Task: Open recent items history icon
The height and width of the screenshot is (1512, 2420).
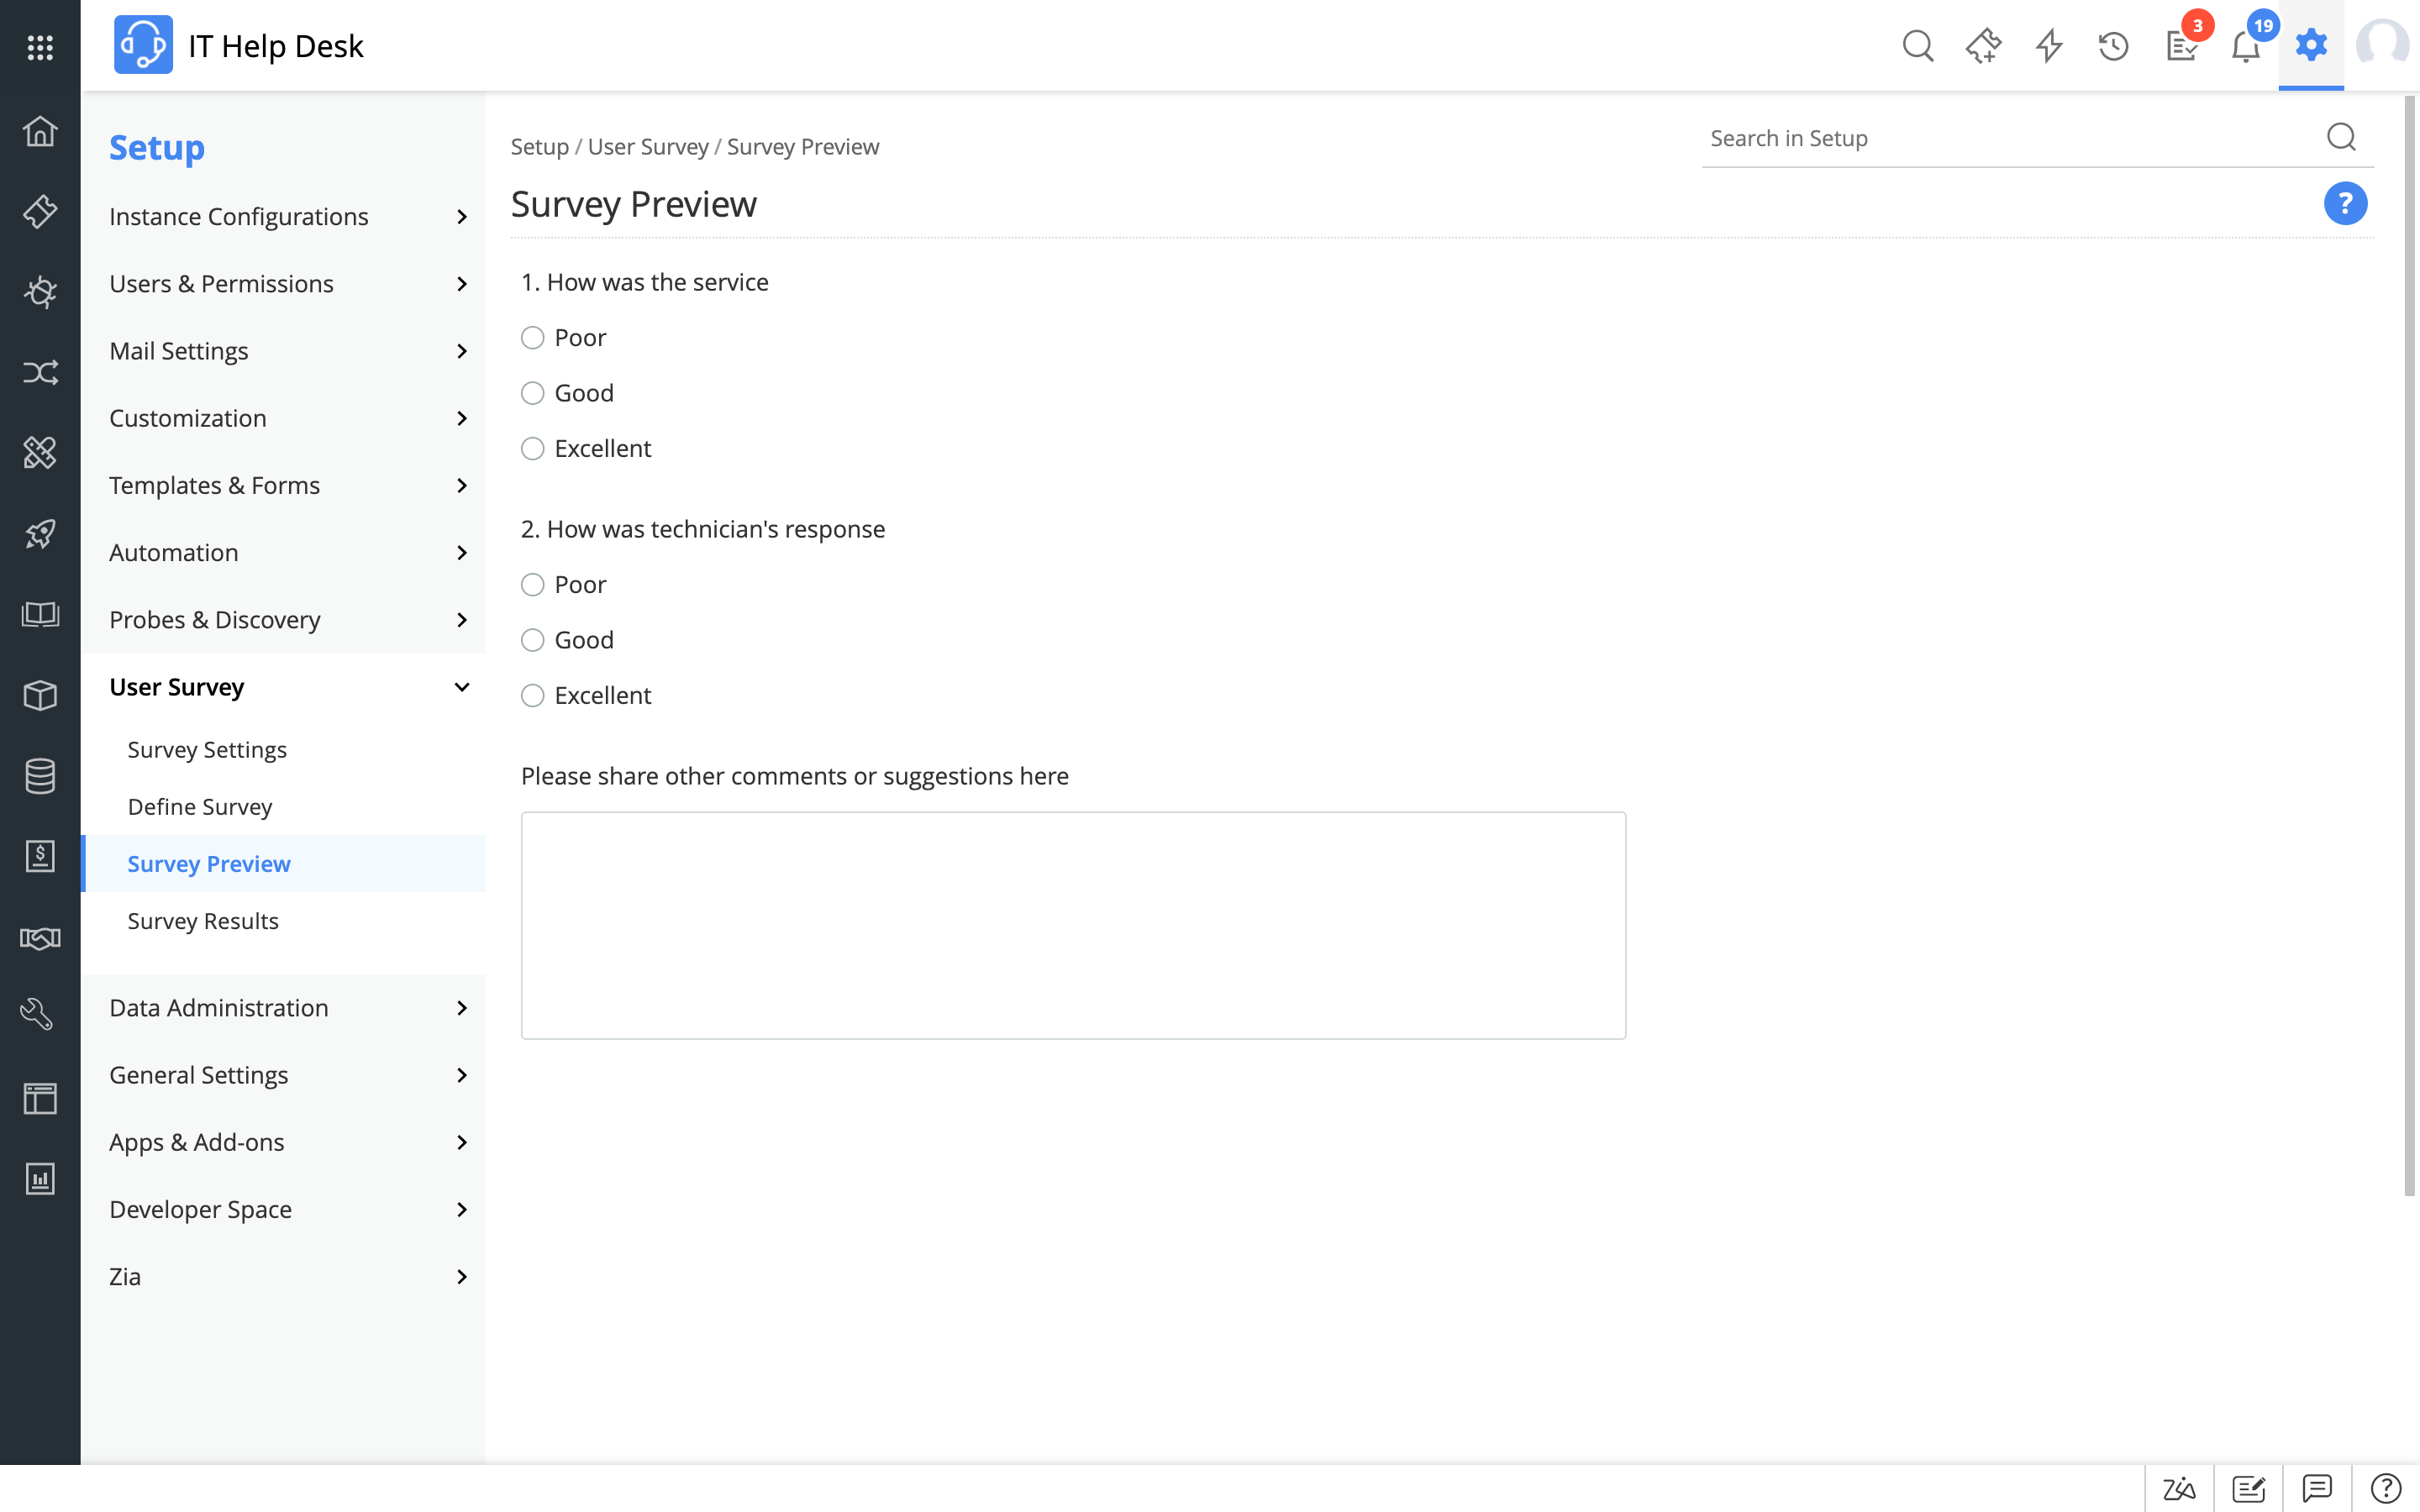Action: pos(2113,46)
